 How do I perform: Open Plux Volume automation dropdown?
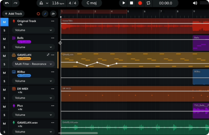coord(33,115)
